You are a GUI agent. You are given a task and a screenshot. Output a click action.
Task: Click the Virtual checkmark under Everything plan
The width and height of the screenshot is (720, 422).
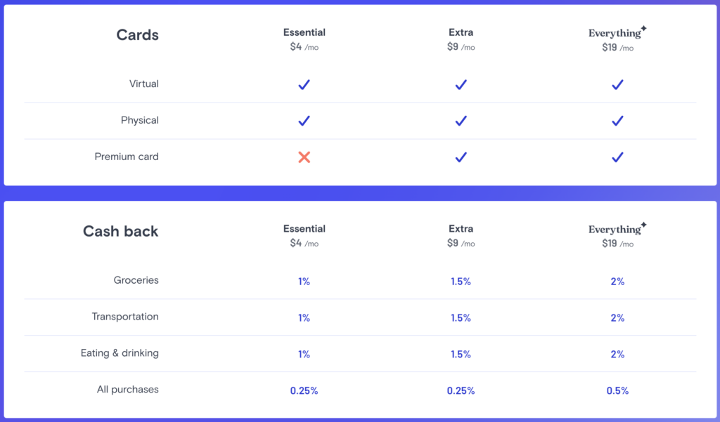(617, 84)
